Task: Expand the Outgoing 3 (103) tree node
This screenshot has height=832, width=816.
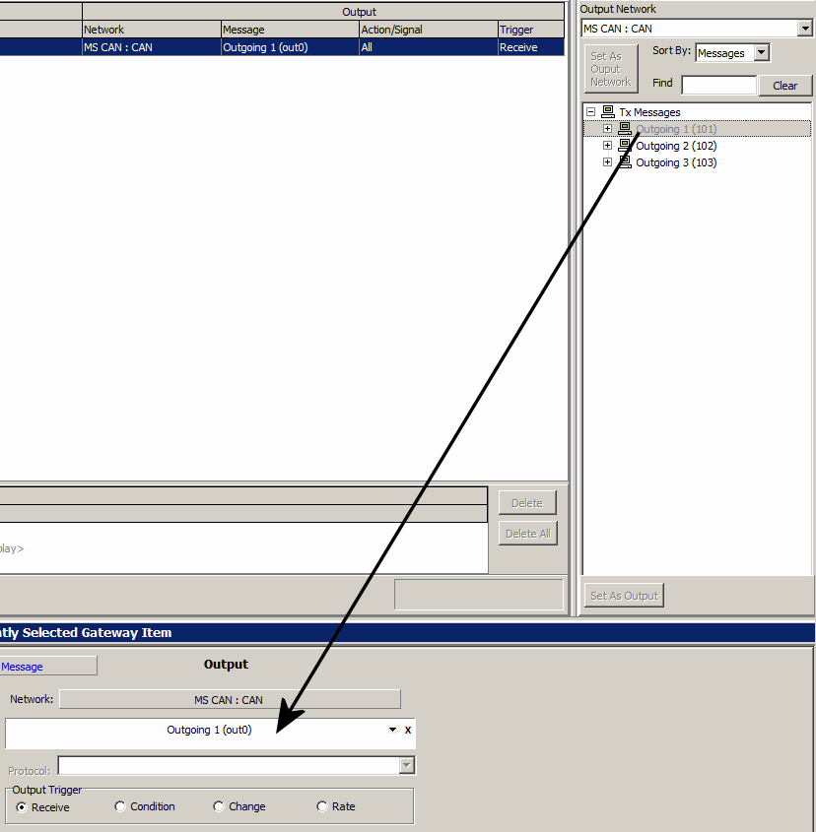Action: coord(607,162)
